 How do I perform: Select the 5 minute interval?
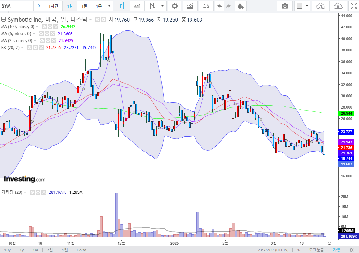point(39,6)
